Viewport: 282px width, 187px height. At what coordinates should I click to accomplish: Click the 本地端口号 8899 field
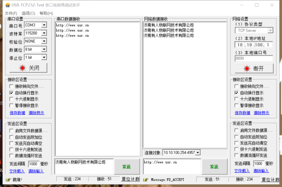click(253, 58)
